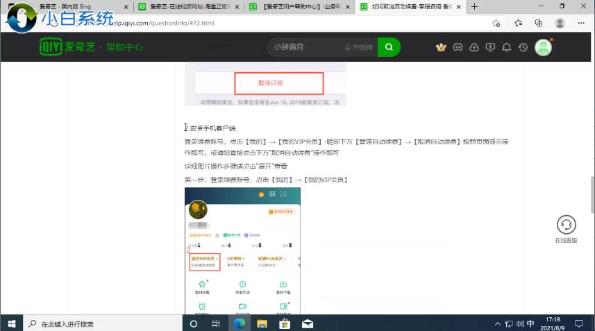The height and width of the screenshot is (331, 595).
Task: Click the 帮助中心 header link
Action: 124,47
